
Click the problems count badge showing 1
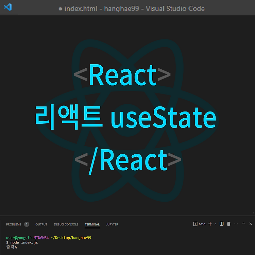pyautogui.click(x=27, y=224)
